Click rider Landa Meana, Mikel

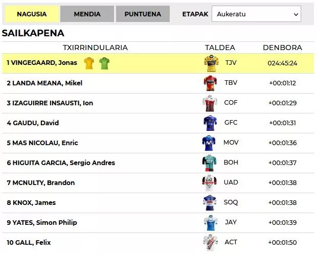pyautogui.click(x=44, y=83)
